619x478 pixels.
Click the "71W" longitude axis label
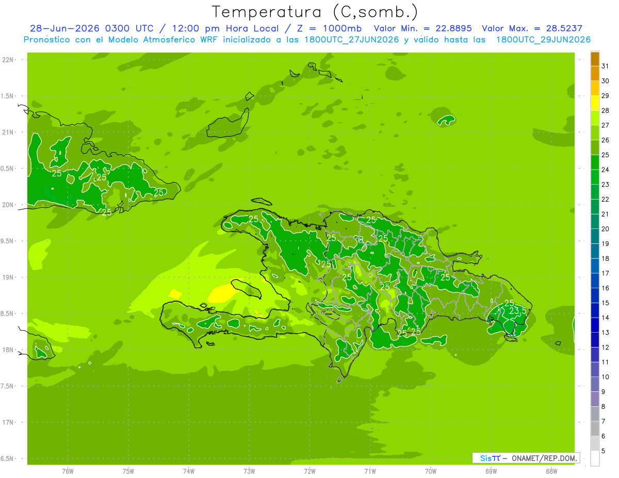pos(370,471)
